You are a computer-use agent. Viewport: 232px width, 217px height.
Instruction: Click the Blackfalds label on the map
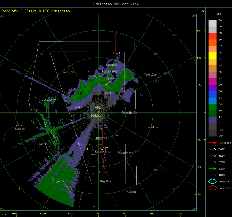tap(110, 71)
